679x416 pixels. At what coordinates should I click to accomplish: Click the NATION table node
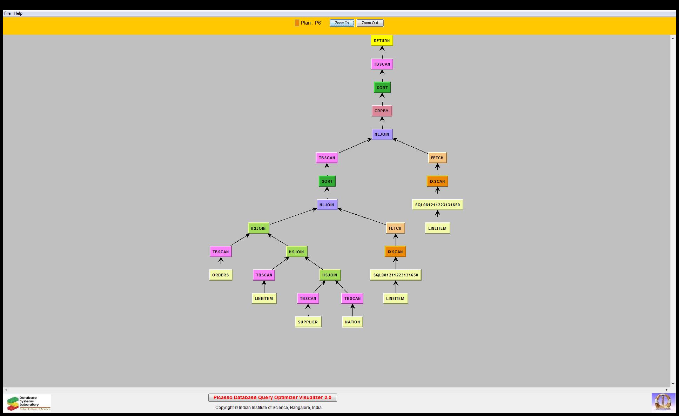coord(352,322)
